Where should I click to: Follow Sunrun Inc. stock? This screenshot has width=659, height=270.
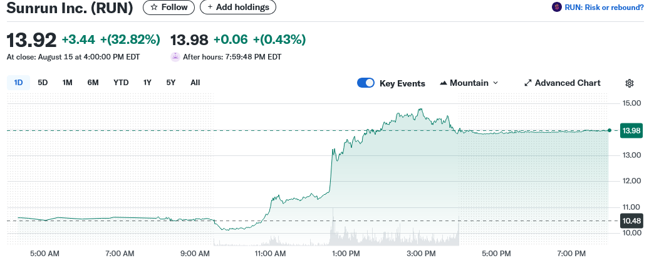coord(169,7)
